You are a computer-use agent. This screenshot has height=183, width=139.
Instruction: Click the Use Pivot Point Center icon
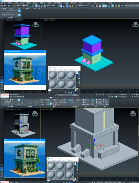tap(54, 6)
